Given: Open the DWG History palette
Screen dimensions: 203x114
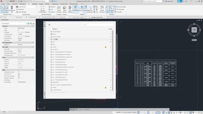Looking at the screenshot, I should [x=65, y=9].
